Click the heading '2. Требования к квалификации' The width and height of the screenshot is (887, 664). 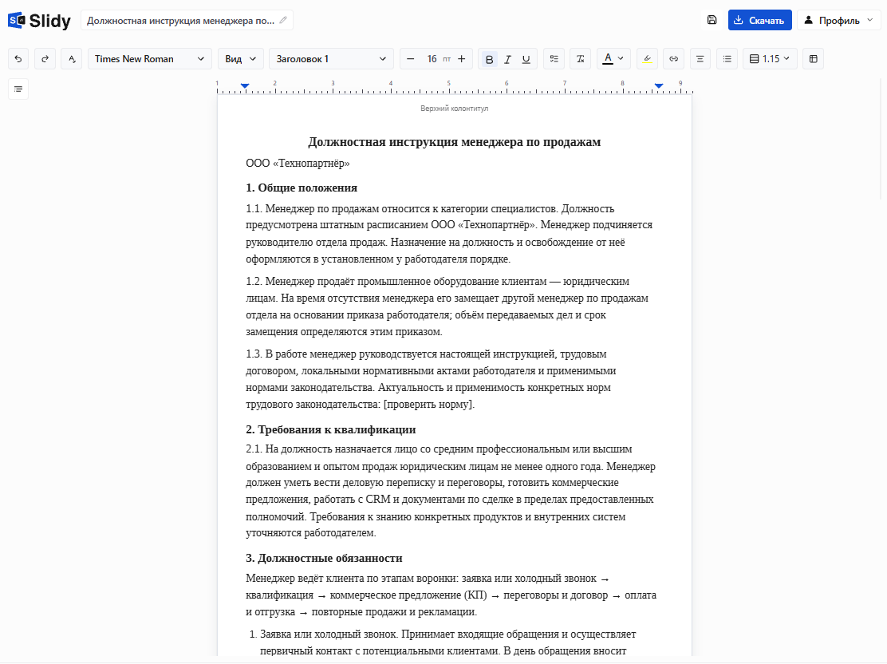point(331,429)
